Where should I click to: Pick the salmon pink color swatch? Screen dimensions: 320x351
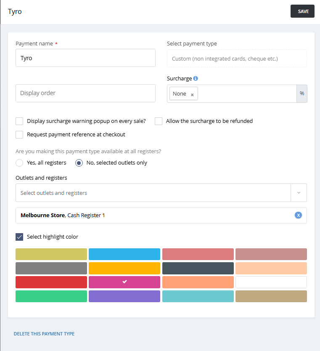coord(198,254)
